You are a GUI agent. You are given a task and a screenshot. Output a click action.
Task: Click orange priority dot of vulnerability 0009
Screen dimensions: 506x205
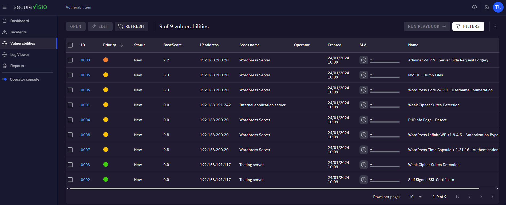coord(106,60)
